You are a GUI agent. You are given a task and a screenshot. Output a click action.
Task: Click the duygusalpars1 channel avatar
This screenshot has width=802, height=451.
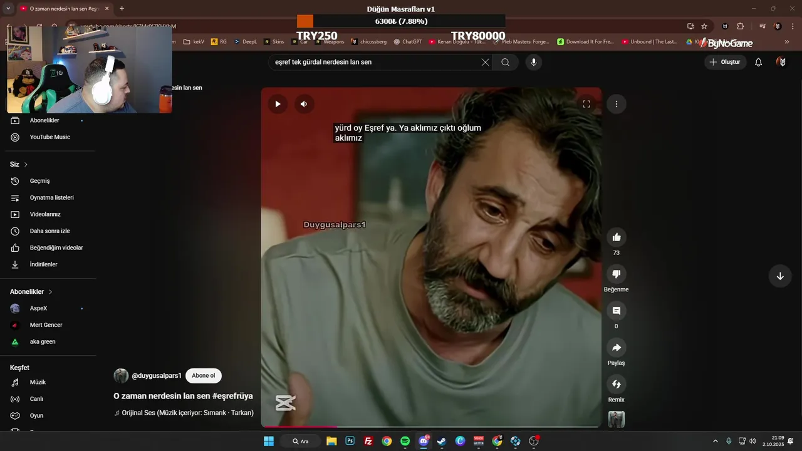(121, 376)
